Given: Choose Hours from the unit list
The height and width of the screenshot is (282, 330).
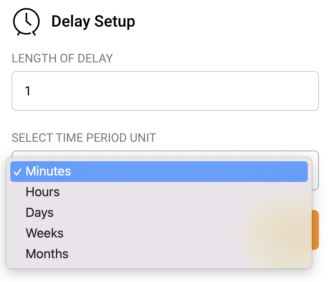Looking at the screenshot, I should (43, 192).
